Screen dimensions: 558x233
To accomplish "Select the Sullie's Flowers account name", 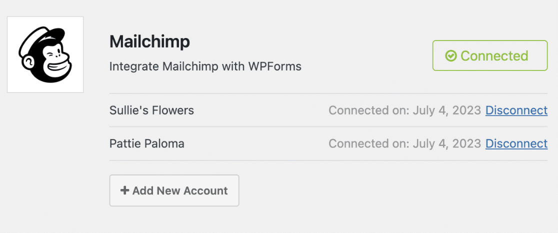I will click(x=151, y=110).
